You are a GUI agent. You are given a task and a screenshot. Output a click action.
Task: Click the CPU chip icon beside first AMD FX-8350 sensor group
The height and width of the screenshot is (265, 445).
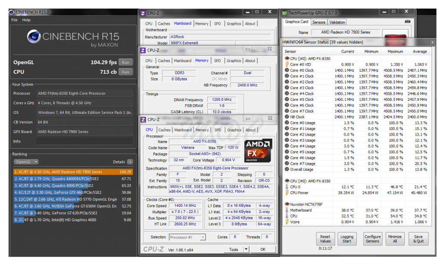287,59
